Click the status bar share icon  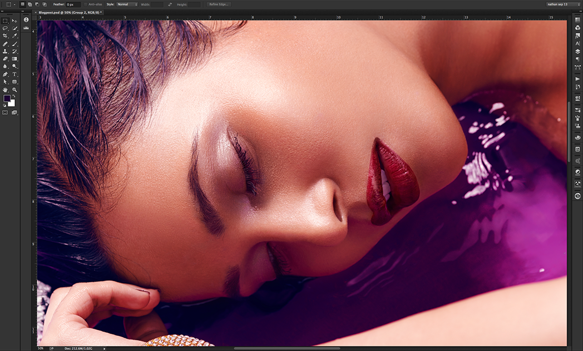[x=52, y=348]
